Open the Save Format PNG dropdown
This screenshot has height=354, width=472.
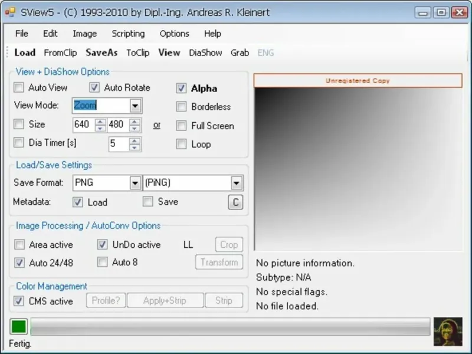pos(135,183)
